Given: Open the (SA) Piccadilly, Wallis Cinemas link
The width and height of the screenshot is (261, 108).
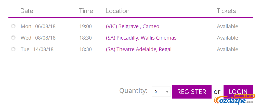Looking at the screenshot, I should pos(141,38).
